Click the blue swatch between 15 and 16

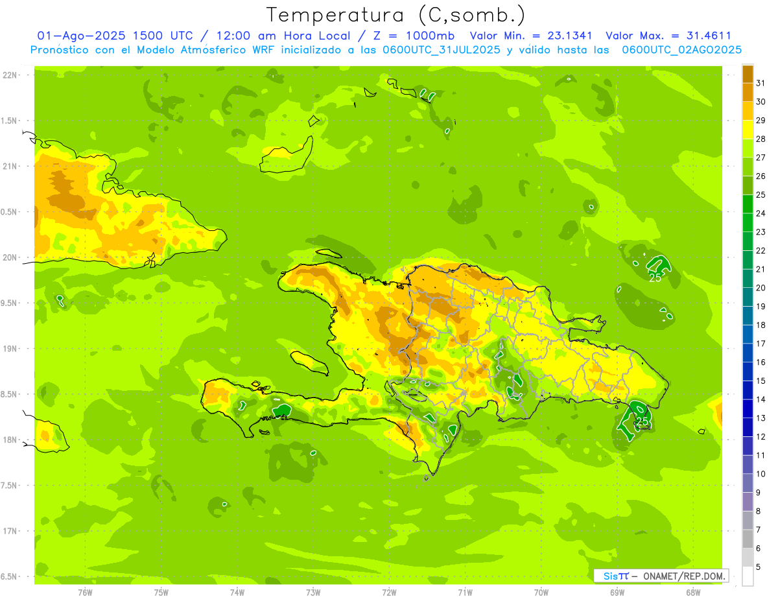tap(748, 371)
